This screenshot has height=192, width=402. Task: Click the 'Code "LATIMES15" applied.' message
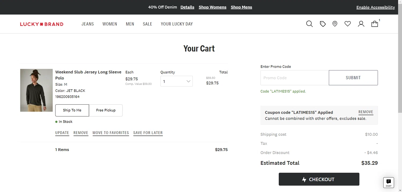click(283, 91)
